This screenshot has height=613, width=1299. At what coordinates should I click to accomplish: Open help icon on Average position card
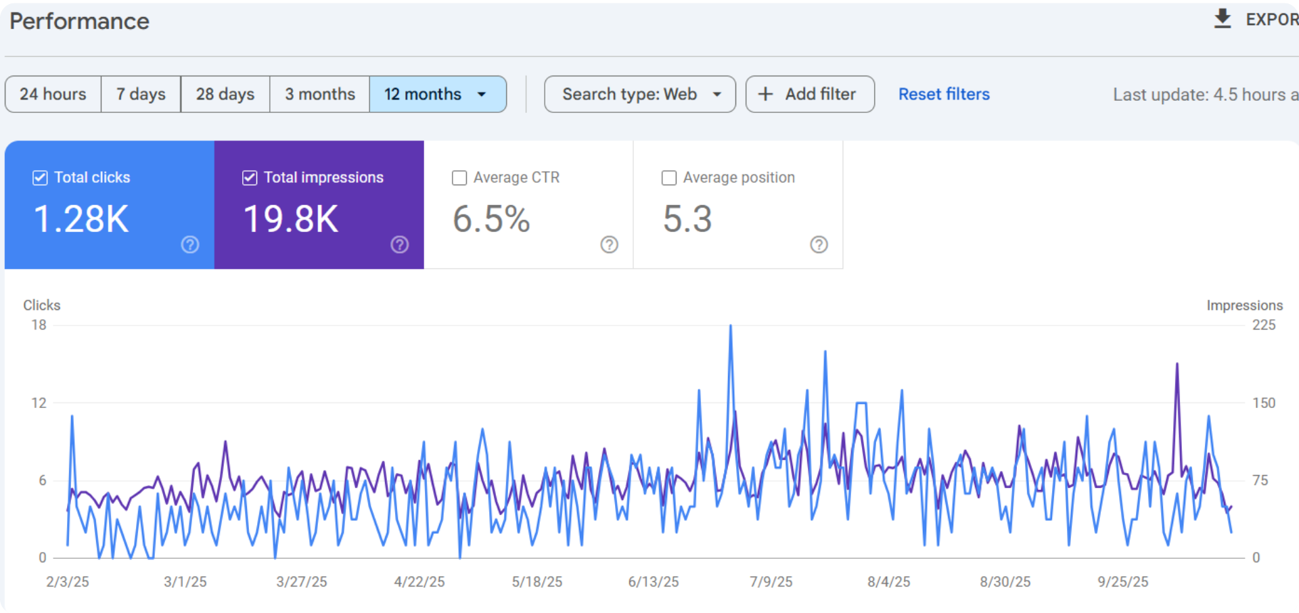(x=819, y=244)
